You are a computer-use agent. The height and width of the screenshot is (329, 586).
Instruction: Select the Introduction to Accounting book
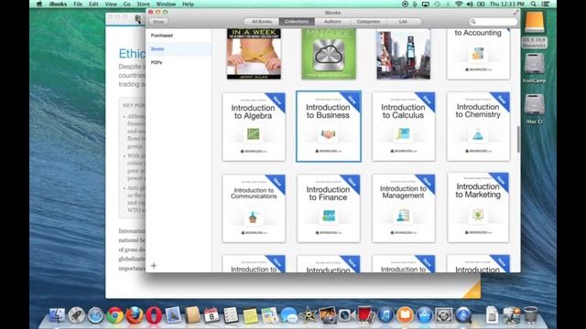[x=478, y=54]
